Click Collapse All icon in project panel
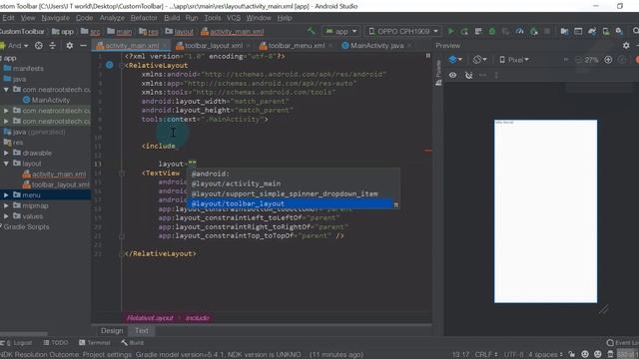 click(52, 46)
